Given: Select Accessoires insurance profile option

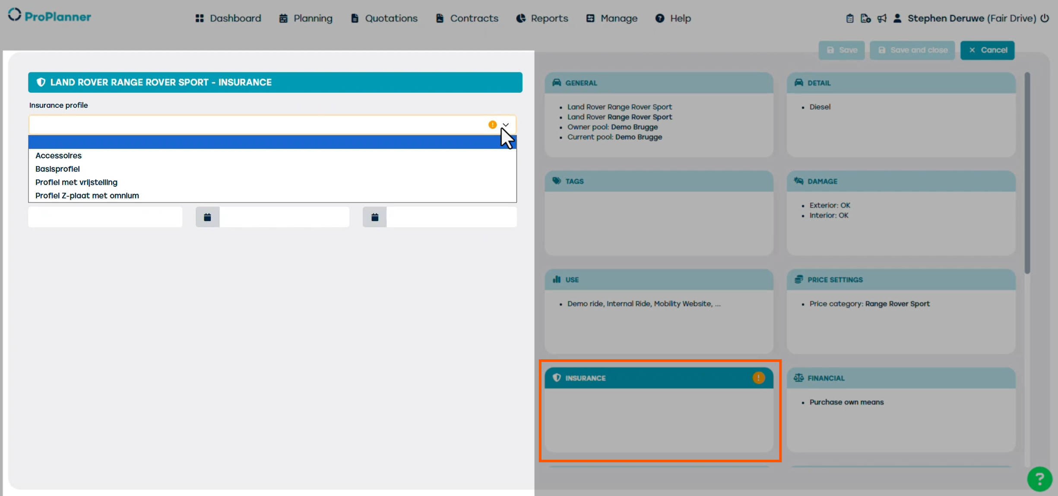Looking at the screenshot, I should [58, 156].
